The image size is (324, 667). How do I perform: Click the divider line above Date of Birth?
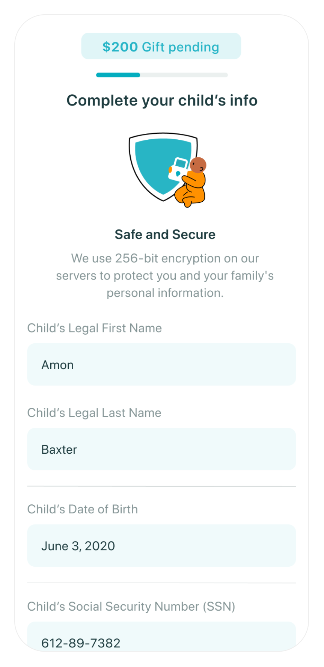[161, 486]
